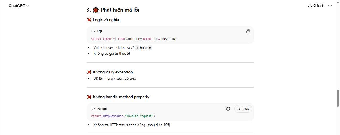Click the return HttpResponse code line
This screenshot has height=135, width=340.
(x=123, y=116)
